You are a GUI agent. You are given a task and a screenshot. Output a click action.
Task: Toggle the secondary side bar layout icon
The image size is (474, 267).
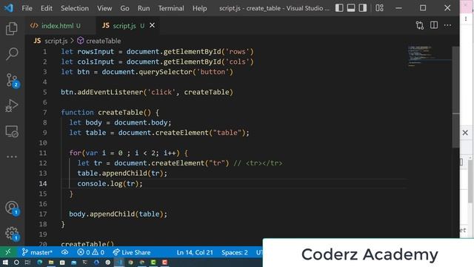tap(362, 8)
